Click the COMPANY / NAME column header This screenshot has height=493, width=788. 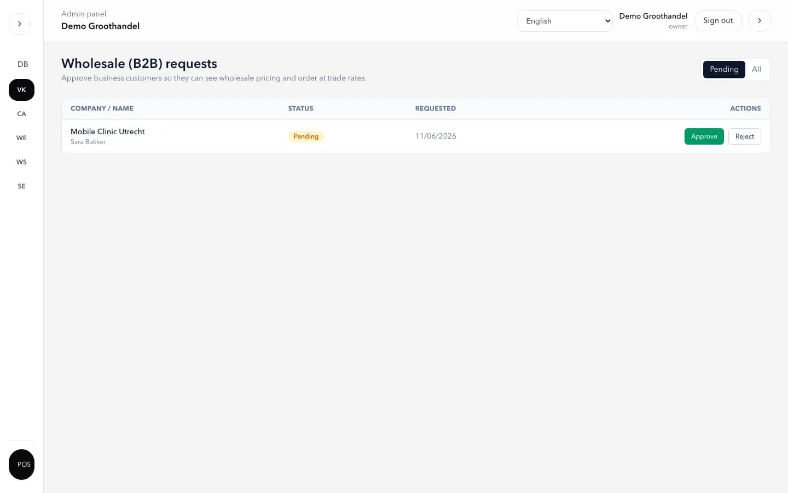pyautogui.click(x=102, y=108)
